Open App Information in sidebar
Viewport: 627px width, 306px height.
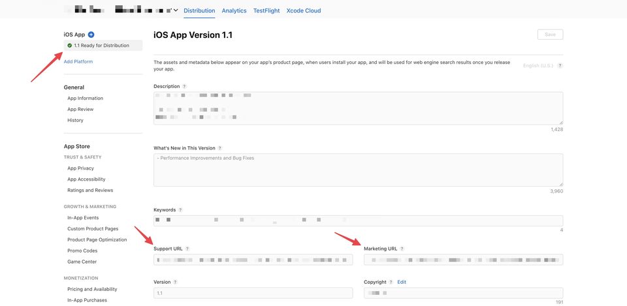(85, 99)
